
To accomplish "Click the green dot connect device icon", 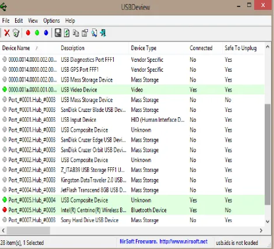I will (x=37, y=33).
